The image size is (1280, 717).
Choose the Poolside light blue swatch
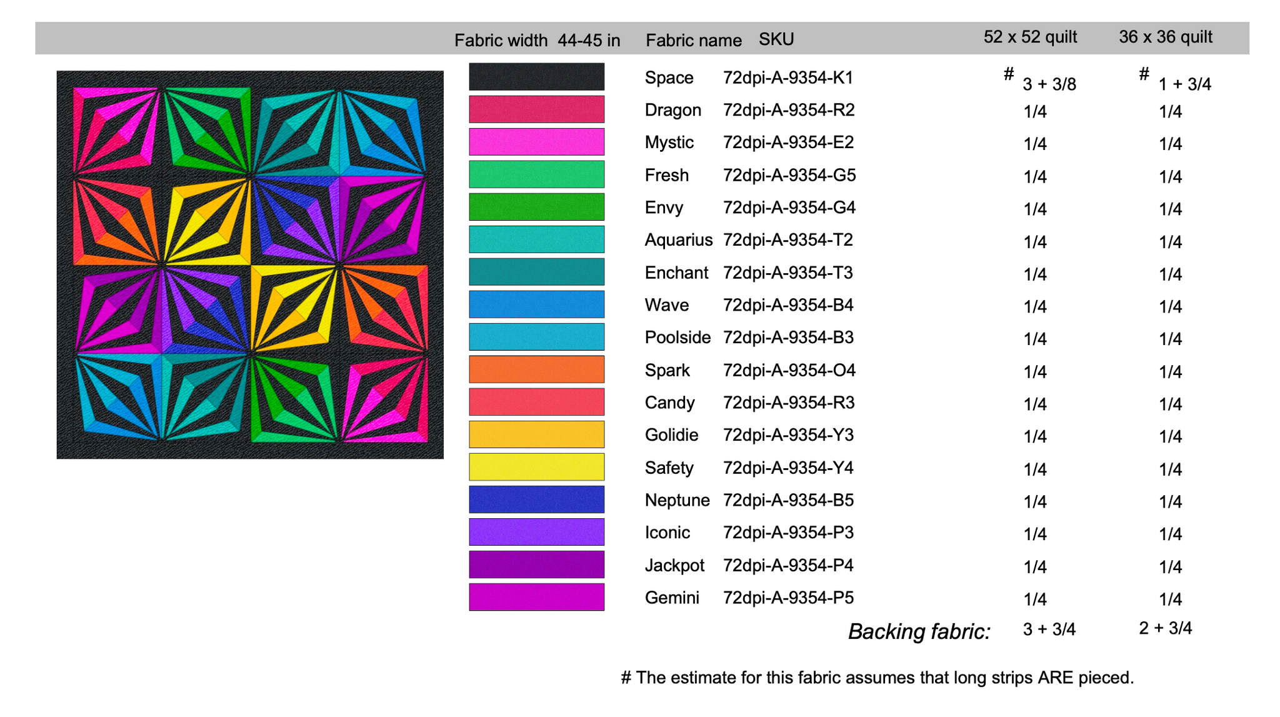[x=536, y=337]
